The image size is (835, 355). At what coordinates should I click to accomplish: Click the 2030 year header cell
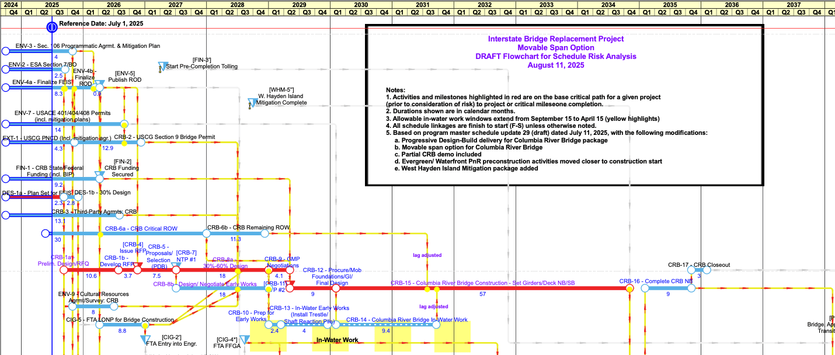point(361,4)
